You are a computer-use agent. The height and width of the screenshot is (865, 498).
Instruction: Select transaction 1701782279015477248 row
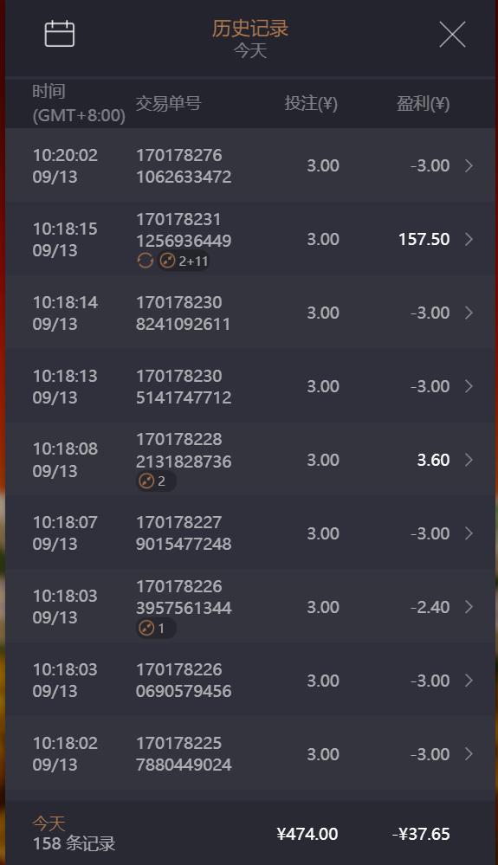249,533
